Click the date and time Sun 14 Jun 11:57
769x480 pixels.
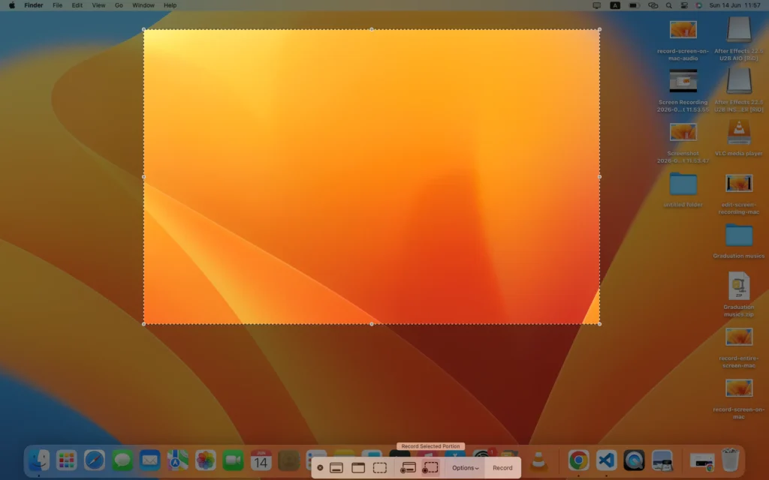(x=734, y=5)
